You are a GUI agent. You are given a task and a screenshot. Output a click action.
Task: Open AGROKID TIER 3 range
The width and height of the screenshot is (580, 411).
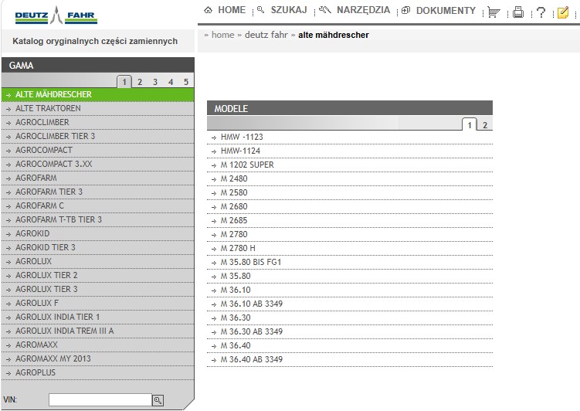pyautogui.click(x=97, y=247)
